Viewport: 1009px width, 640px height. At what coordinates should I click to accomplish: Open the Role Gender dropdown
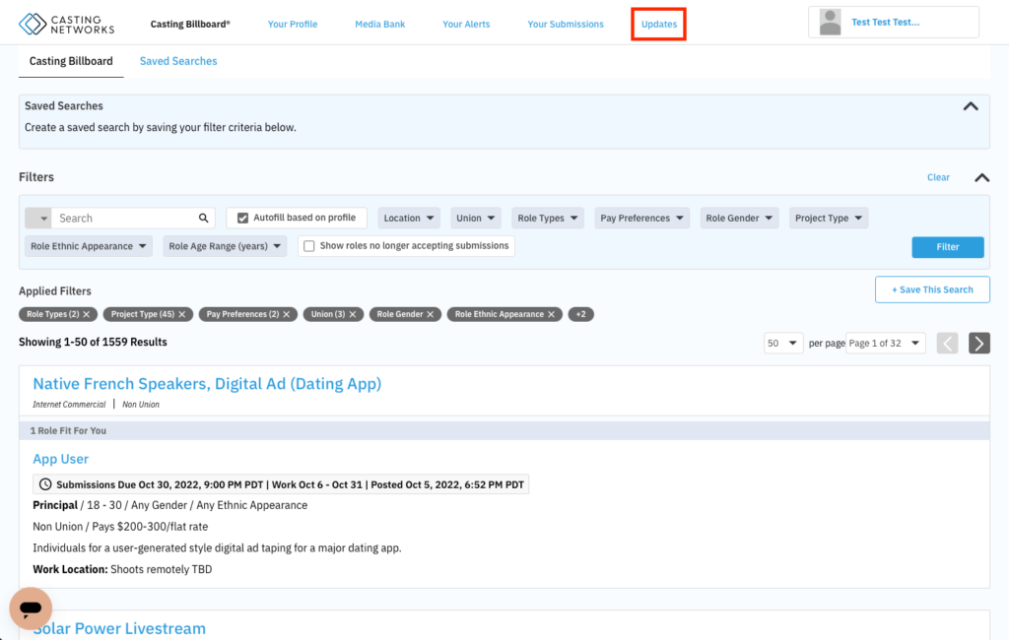coord(739,218)
